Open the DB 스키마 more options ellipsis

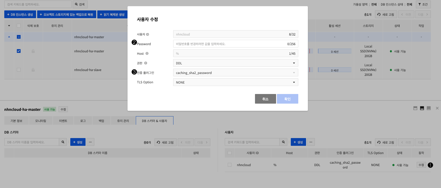(x=90, y=142)
